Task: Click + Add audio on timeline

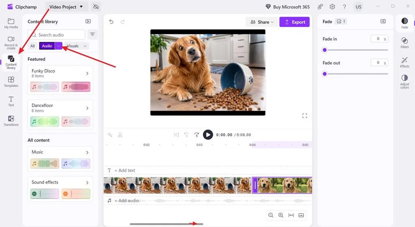Action: click(126, 201)
